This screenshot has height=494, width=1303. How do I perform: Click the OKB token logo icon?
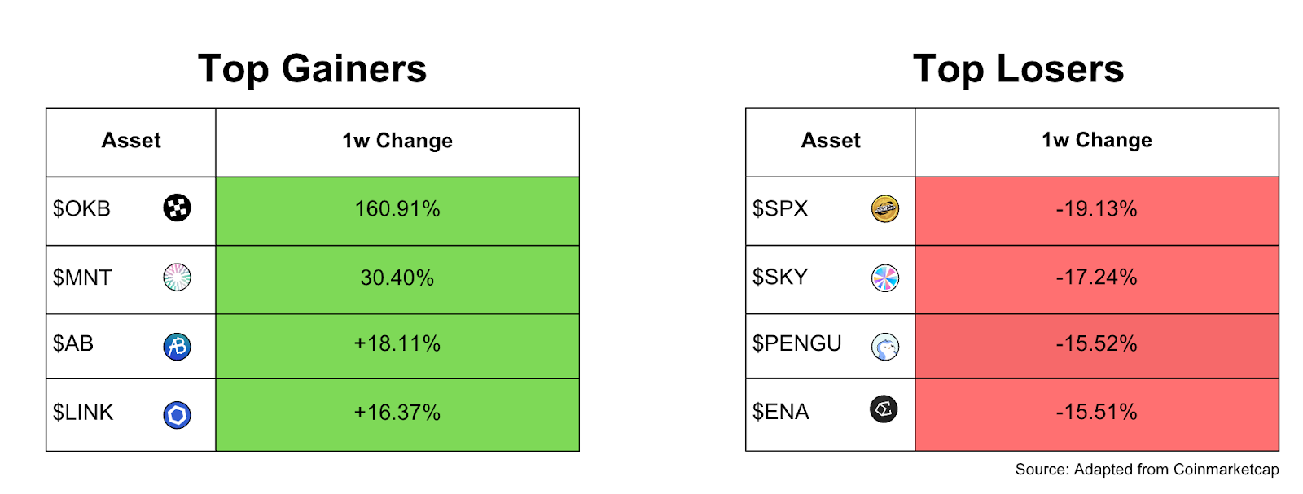coord(177,208)
